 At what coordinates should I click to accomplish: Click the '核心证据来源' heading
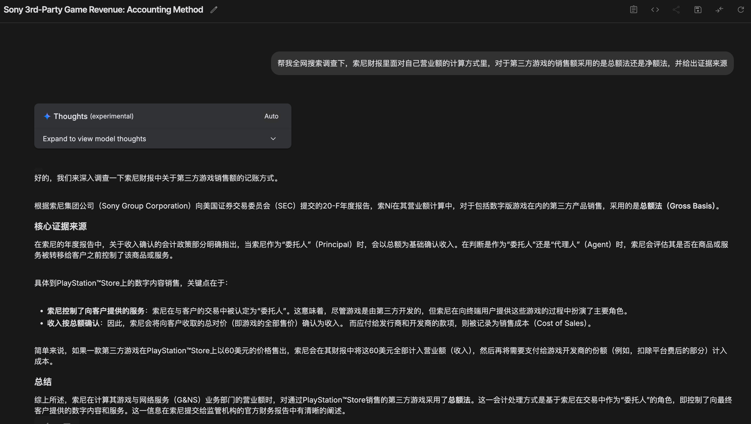[x=60, y=226]
